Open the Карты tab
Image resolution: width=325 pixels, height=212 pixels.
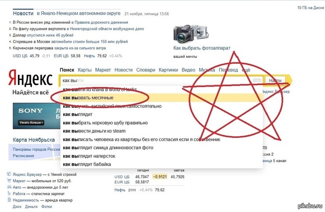click(x=84, y=70)
